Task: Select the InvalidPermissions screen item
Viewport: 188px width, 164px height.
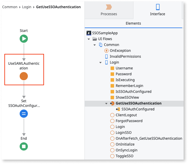Action: pyautogui.click(x=125, y=57)
